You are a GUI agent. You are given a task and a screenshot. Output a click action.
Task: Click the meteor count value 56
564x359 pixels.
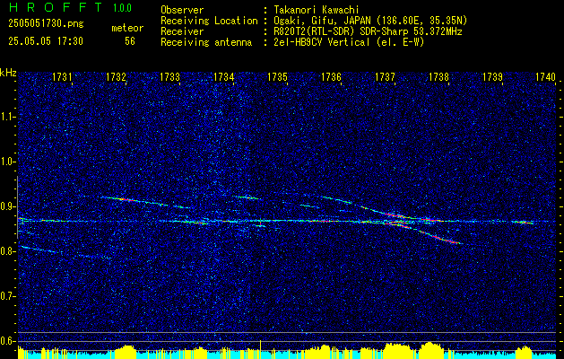pyautogui.click(x=130, y=41)
